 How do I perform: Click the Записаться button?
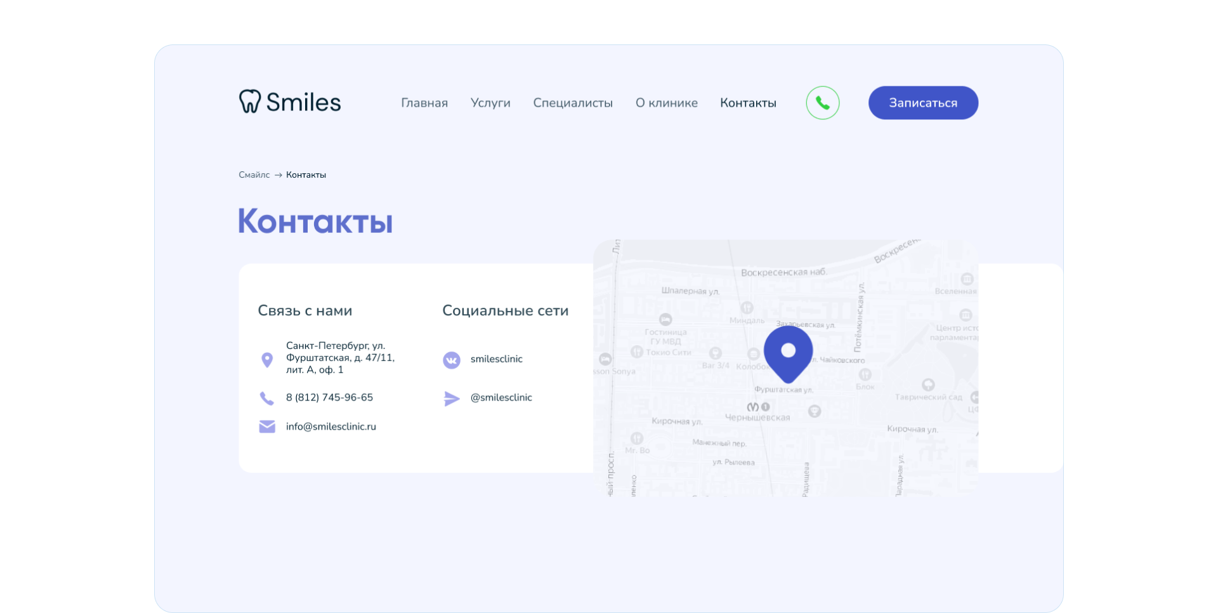[x=923, y=102]
